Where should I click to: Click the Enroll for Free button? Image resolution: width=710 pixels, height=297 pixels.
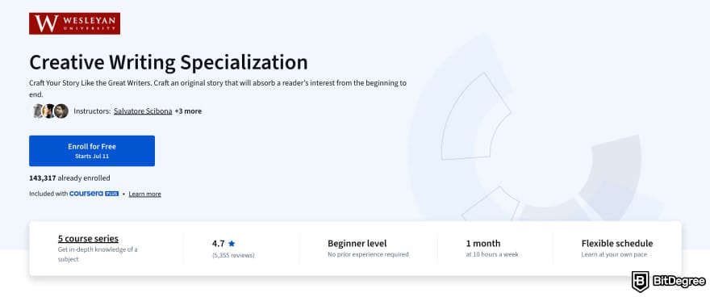click(92, 151)
